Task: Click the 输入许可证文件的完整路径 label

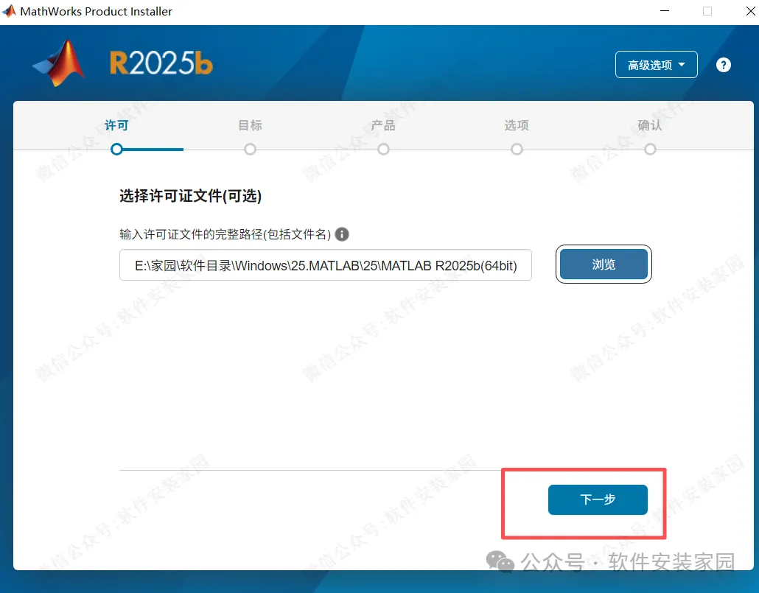Action: tap(225, 234)
